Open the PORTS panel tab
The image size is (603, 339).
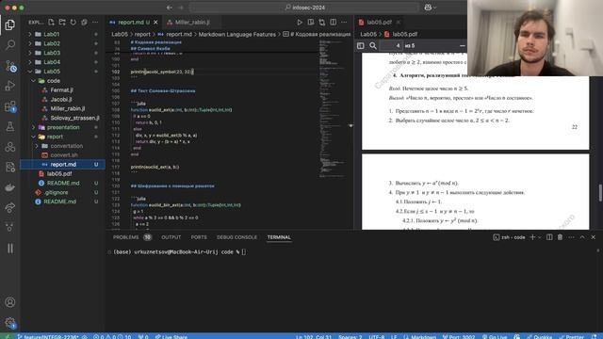[x=199, y=237]
